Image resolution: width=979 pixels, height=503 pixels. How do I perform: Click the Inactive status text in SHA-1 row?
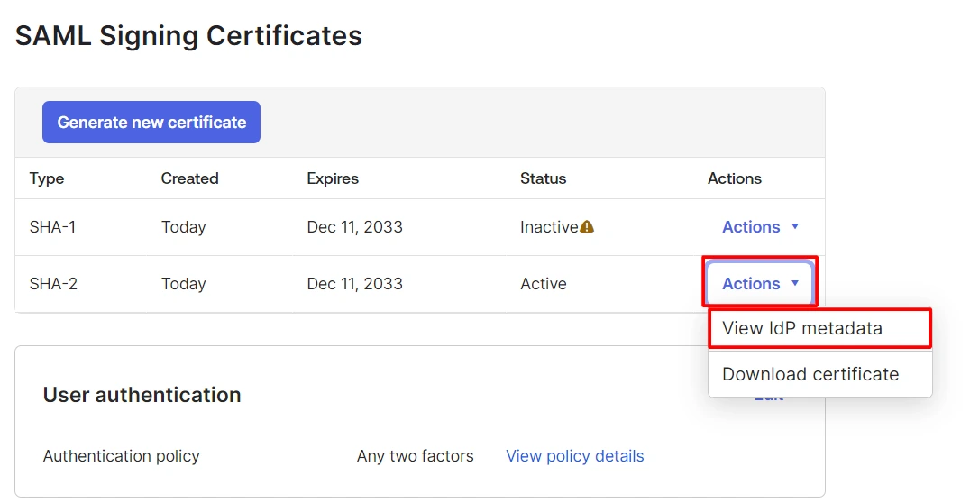coord(549,227)
